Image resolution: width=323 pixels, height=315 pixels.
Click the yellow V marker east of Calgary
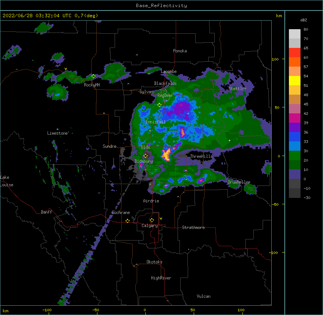point(161,218)
